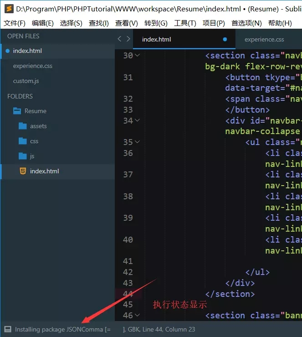Open custom.js from open files list
Viewport: 302px width, 337px height.
(26, 81)
